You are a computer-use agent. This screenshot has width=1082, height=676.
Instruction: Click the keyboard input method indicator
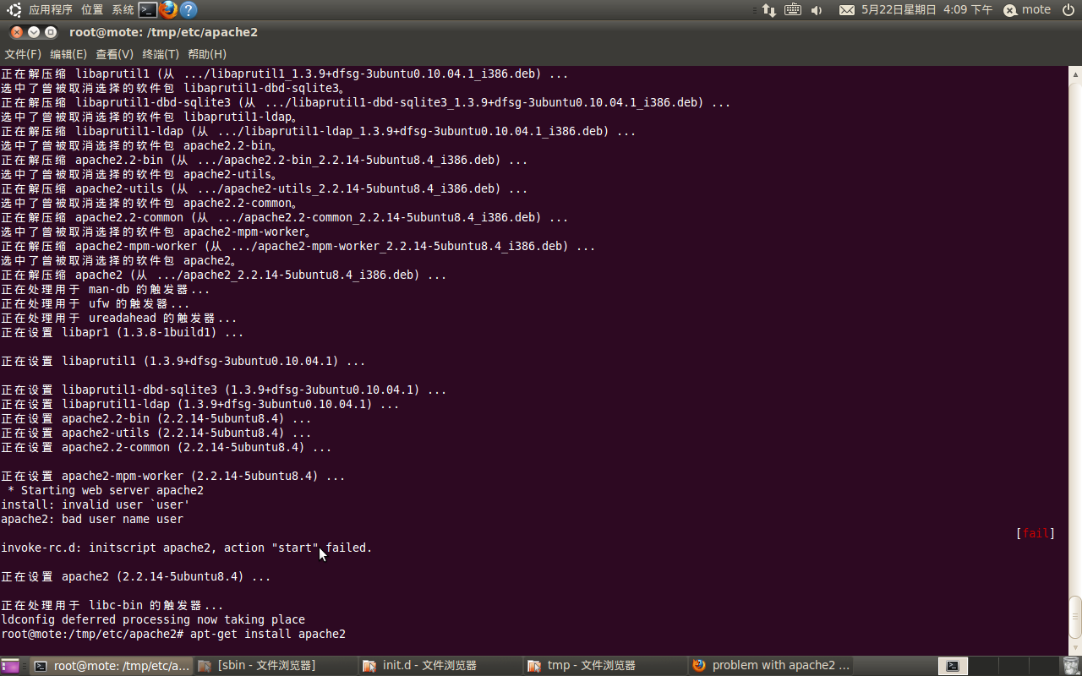(x=793, y=10)
